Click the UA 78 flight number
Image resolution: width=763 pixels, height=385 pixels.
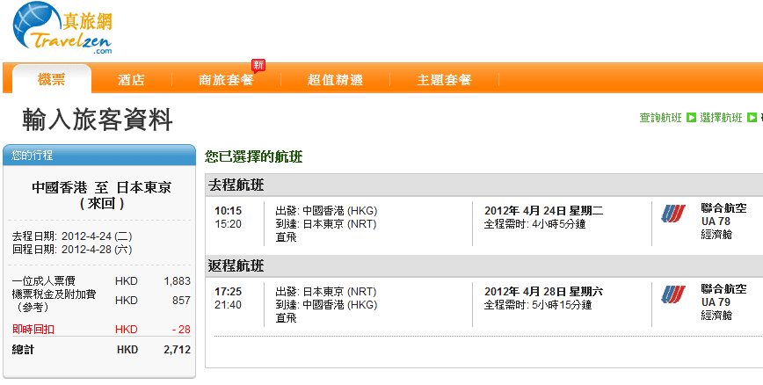tap(716, 222)
